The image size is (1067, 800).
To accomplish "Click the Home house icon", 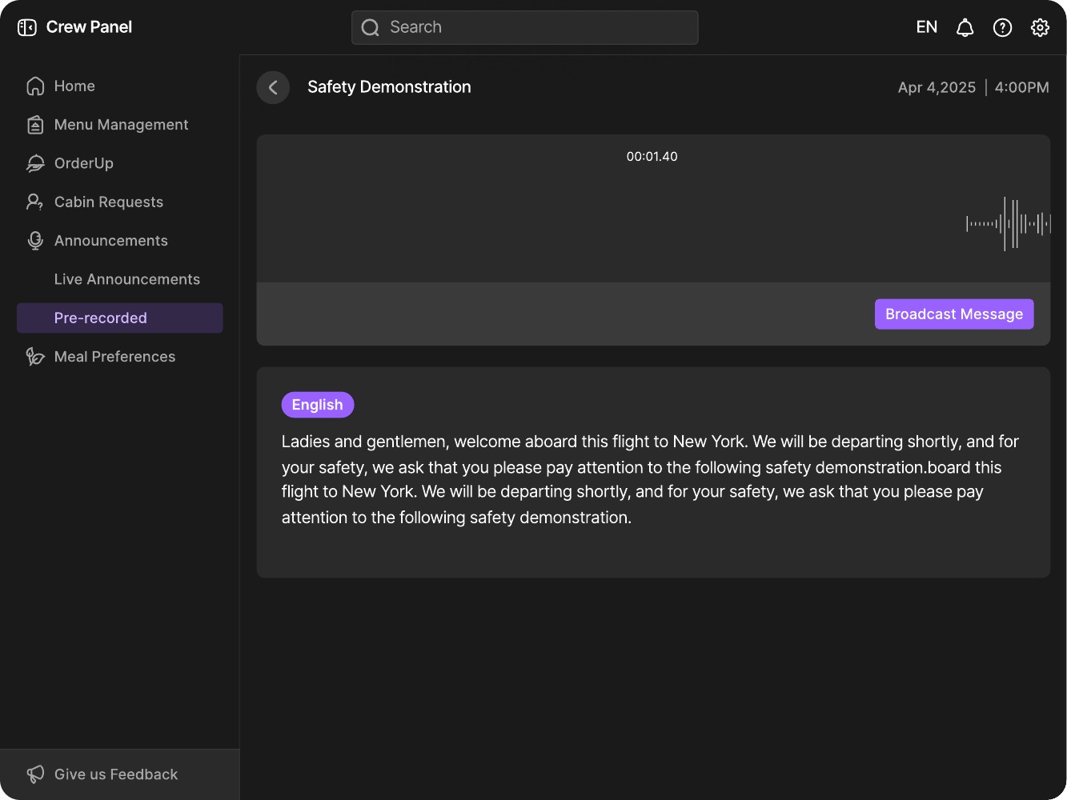I will point(35,86).
